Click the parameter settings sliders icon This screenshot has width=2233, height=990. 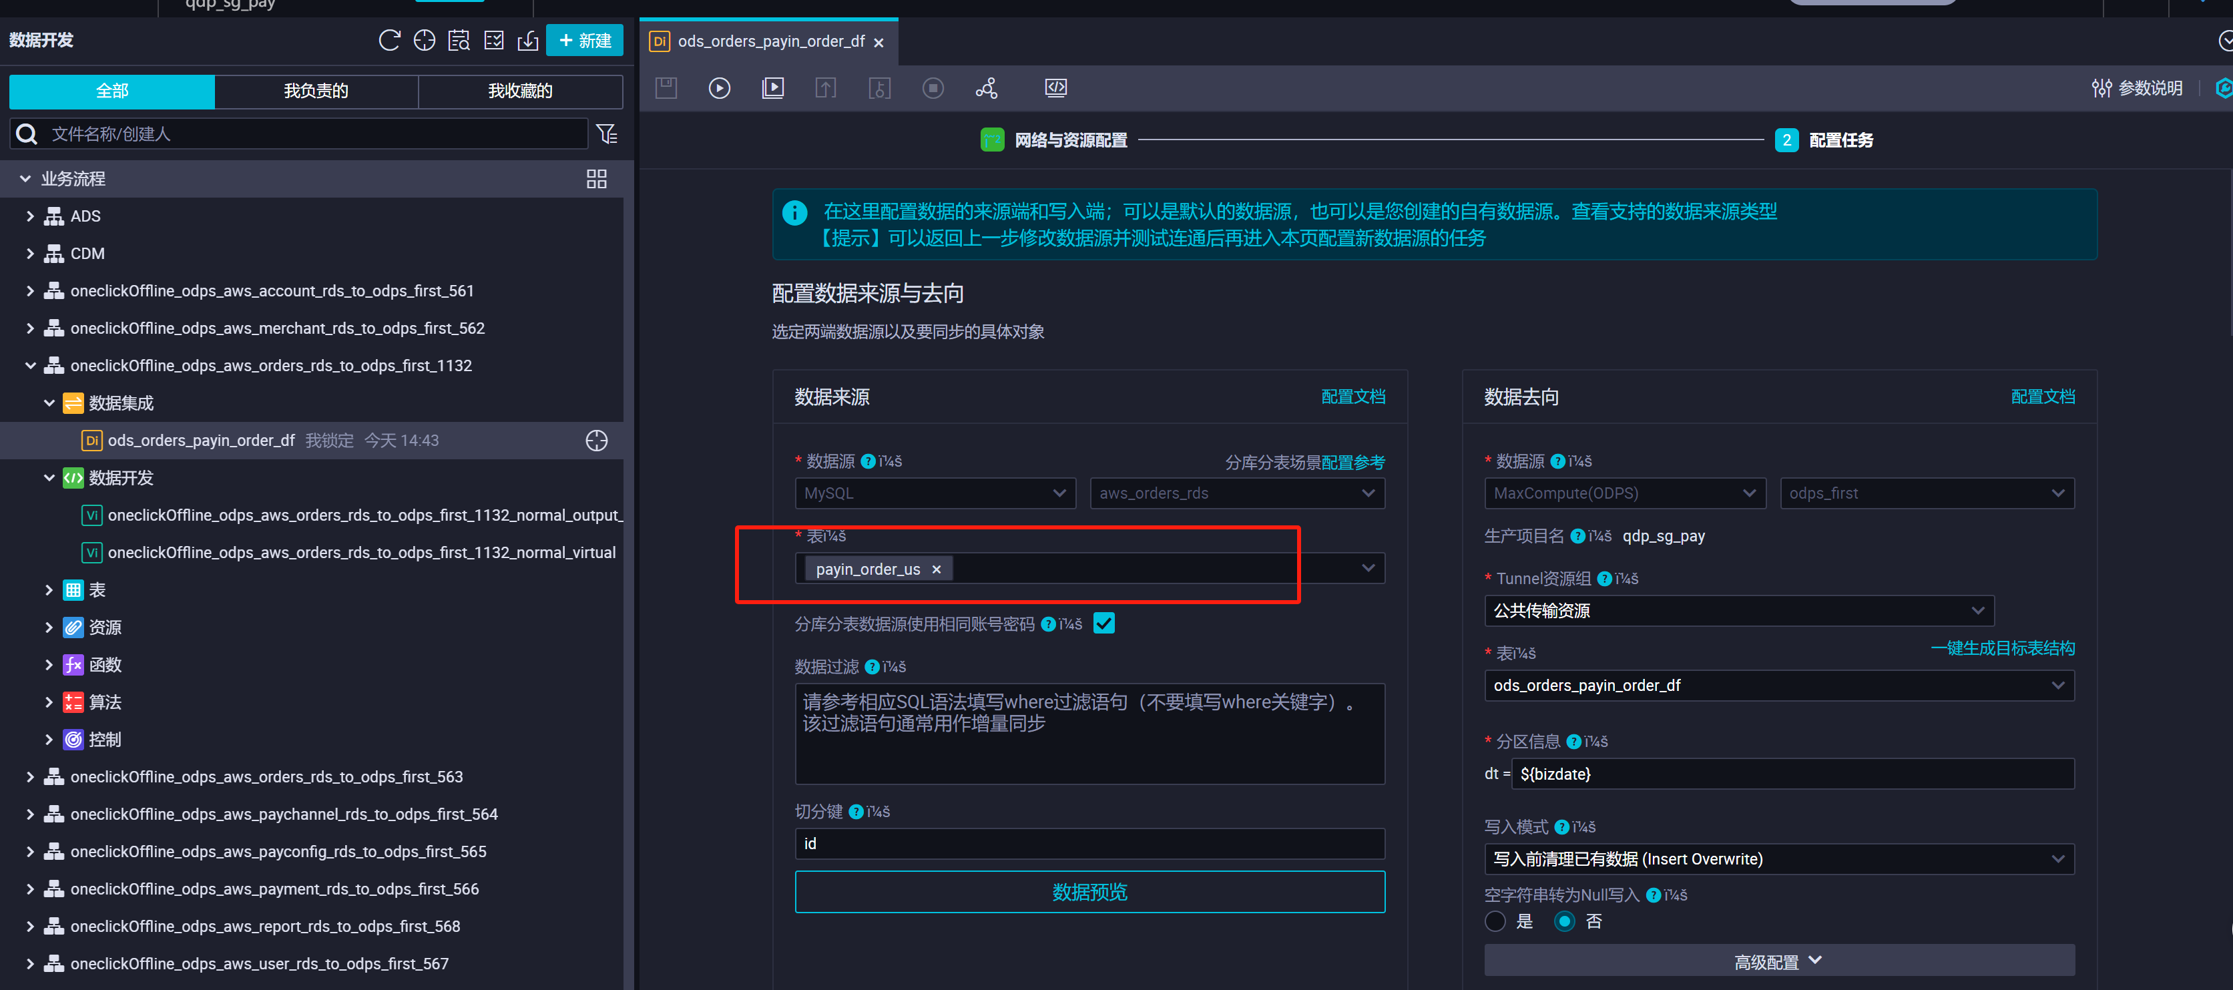pos(2101,88)
